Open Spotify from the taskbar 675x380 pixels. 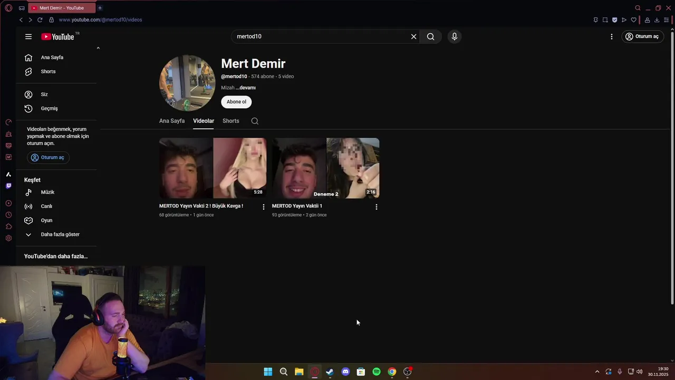pos(377,372)
